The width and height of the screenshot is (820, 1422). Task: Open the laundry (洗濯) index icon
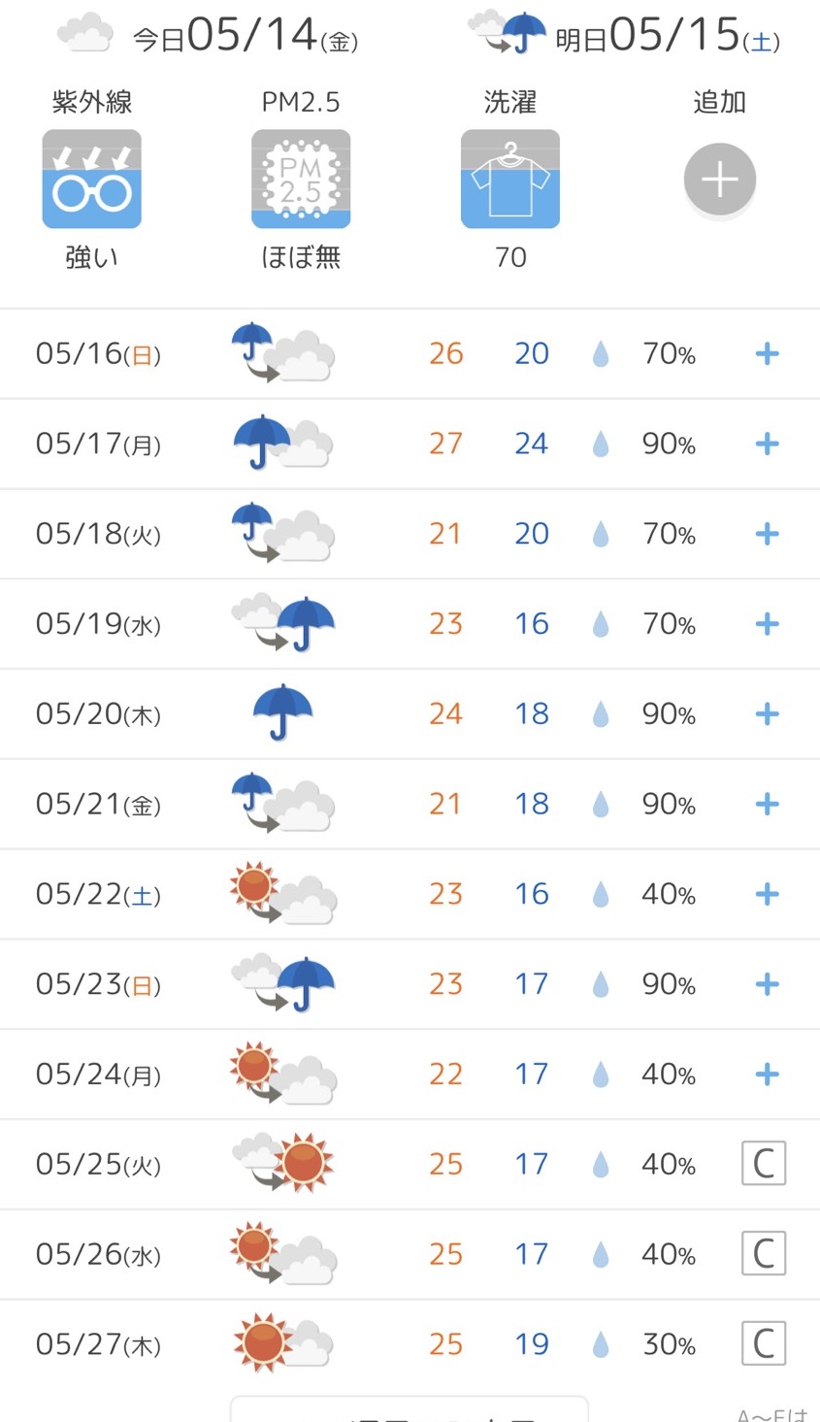point(510,180)
